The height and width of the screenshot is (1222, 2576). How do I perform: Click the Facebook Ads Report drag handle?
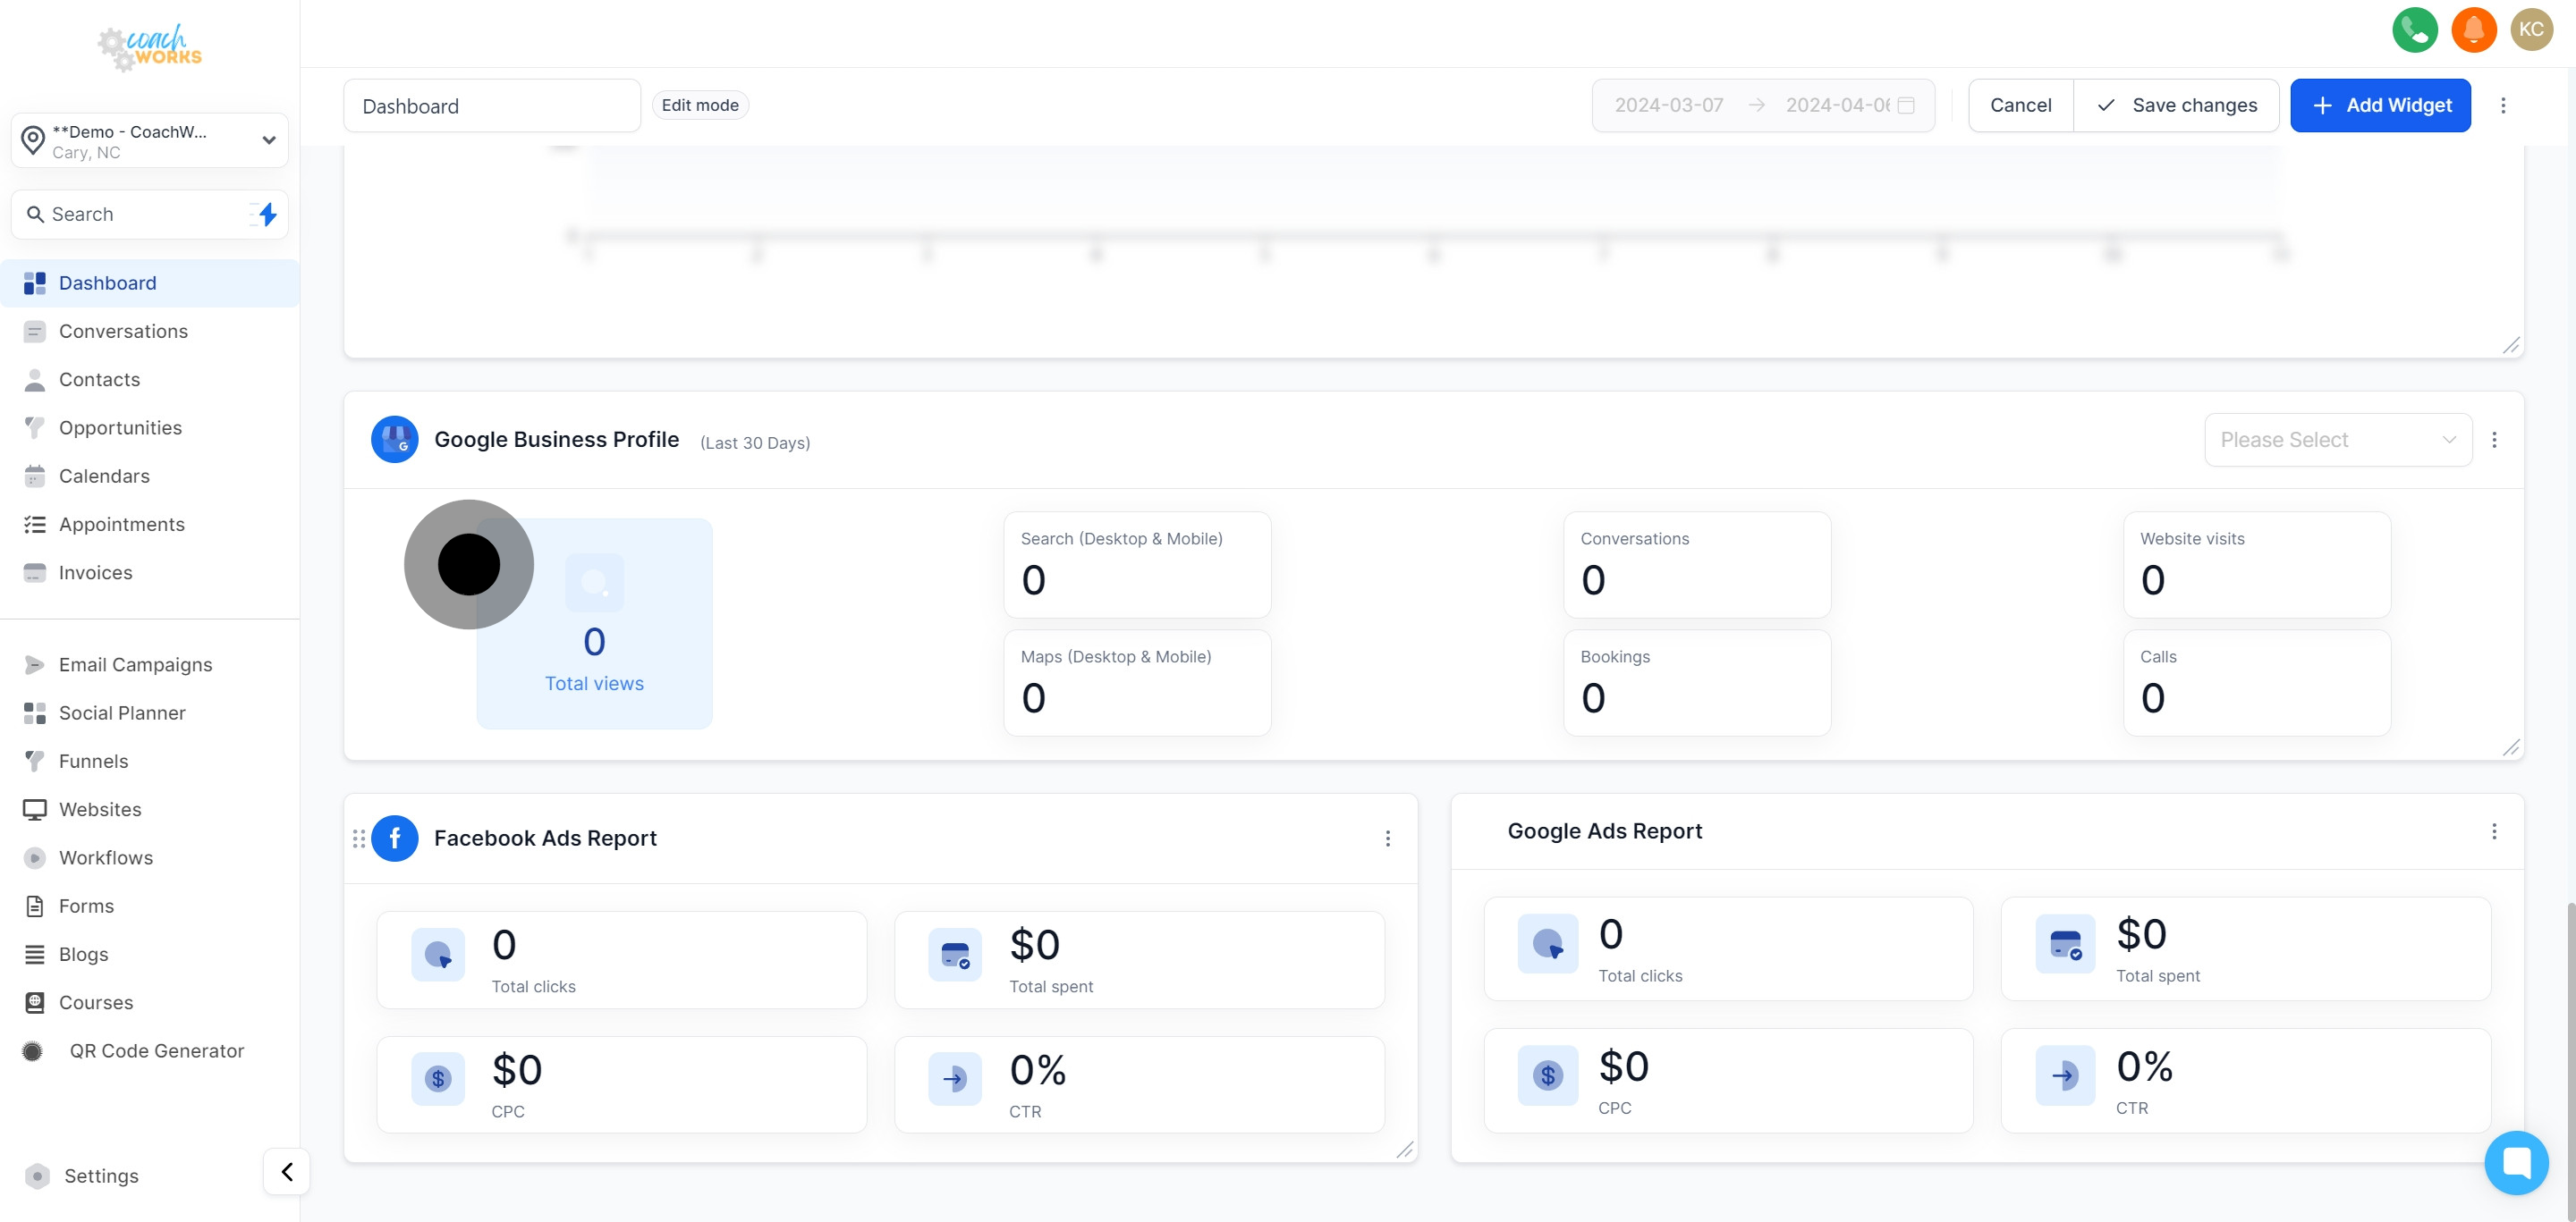point(359,839)
